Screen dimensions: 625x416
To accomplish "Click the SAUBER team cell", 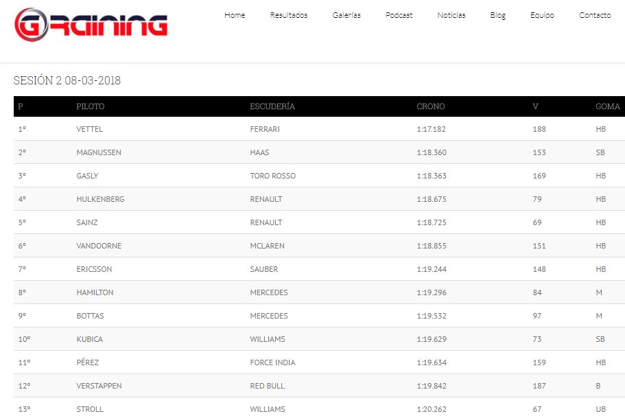I will point(264,269).
